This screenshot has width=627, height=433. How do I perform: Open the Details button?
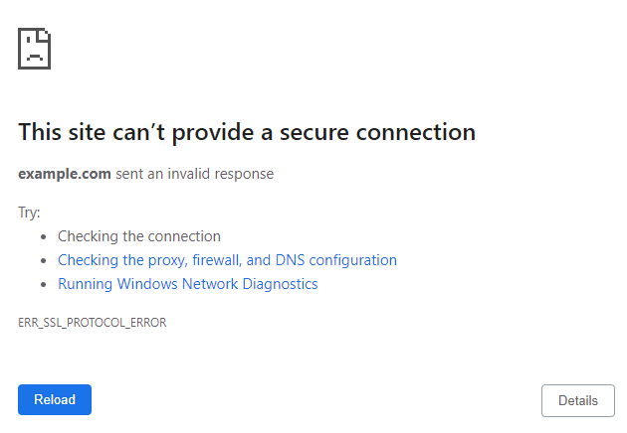point(577,400)
